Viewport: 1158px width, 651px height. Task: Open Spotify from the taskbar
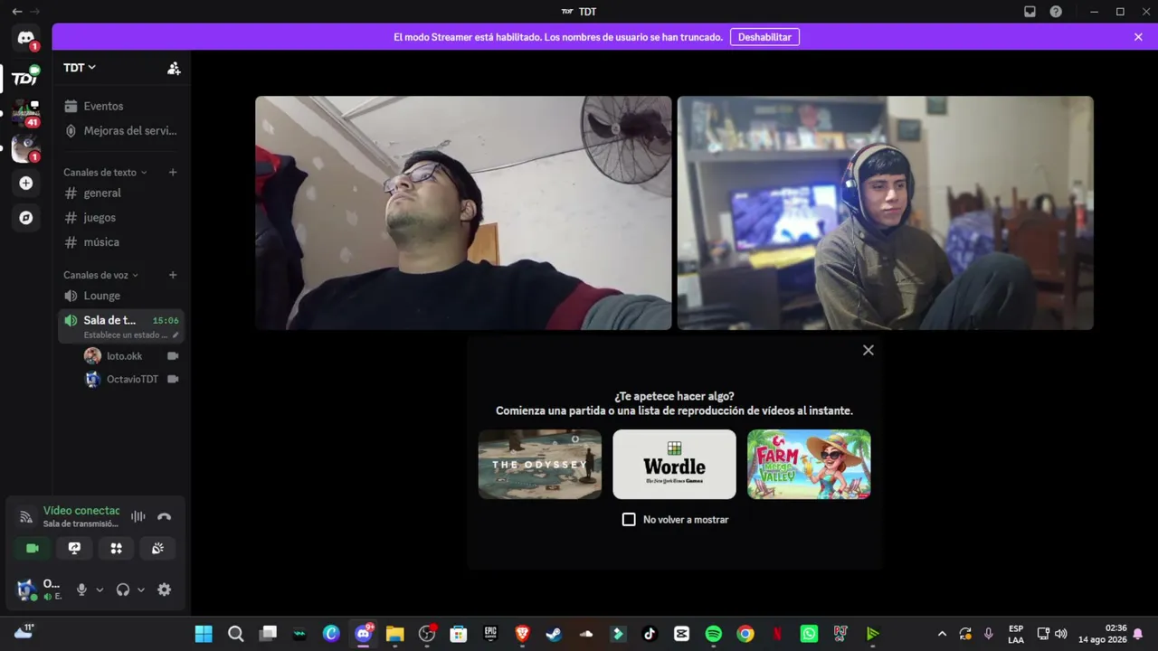[x=713, y=634]
